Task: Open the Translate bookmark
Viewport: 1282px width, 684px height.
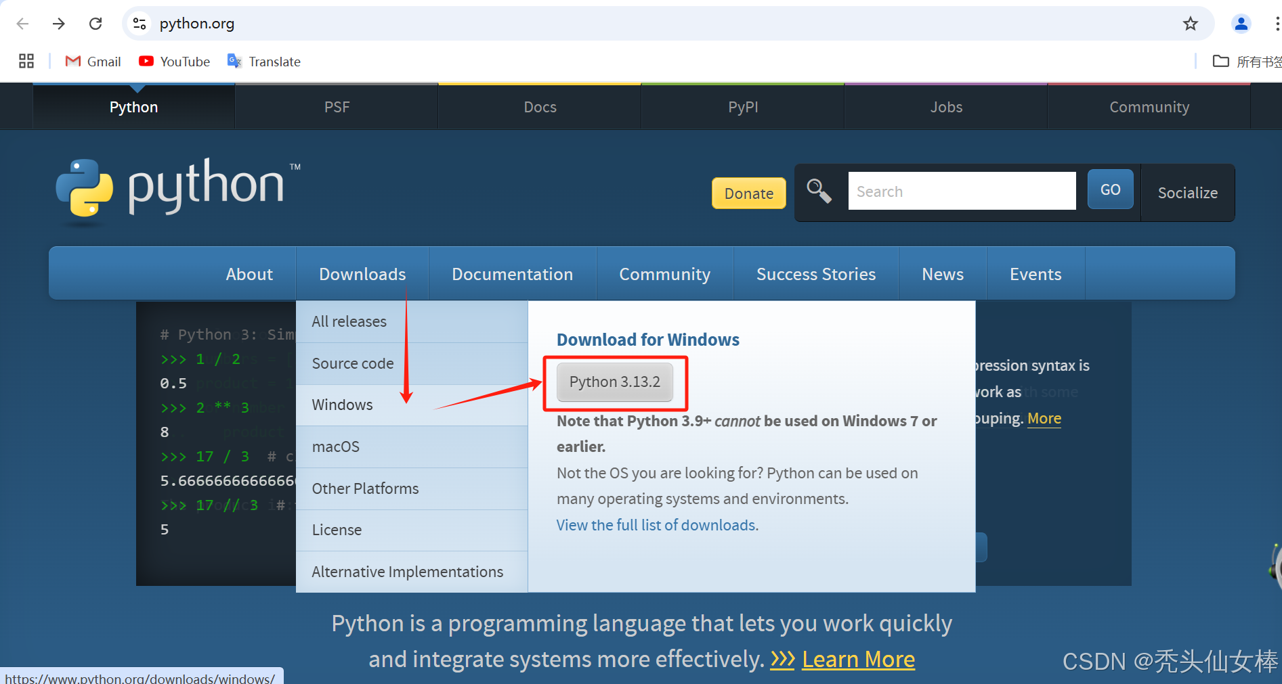Action: [264, 62]
